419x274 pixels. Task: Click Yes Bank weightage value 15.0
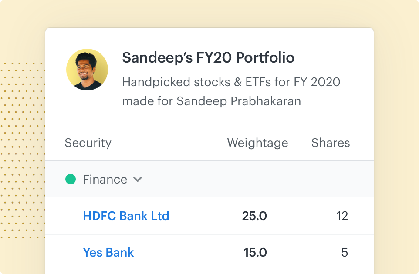pos(255,252)
